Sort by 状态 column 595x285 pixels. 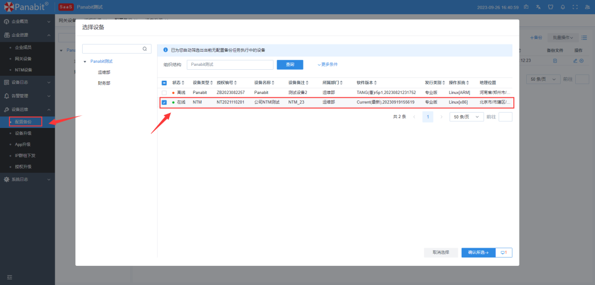(x=183, y=83)
